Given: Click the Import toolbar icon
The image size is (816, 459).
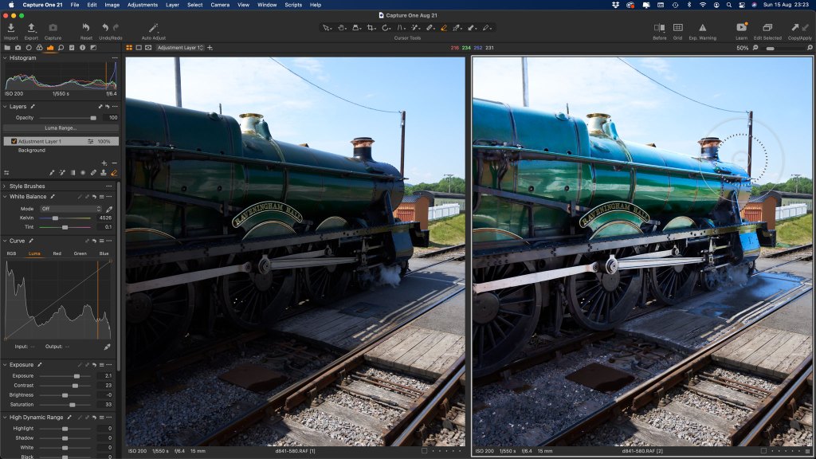Looking at the screenshot, I should coord(10,28).
